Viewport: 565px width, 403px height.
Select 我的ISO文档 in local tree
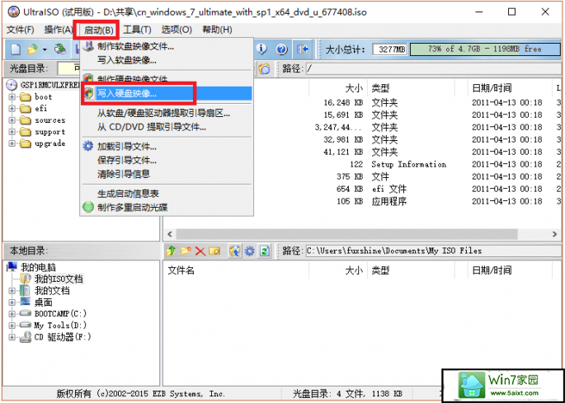tap(59, 279)
